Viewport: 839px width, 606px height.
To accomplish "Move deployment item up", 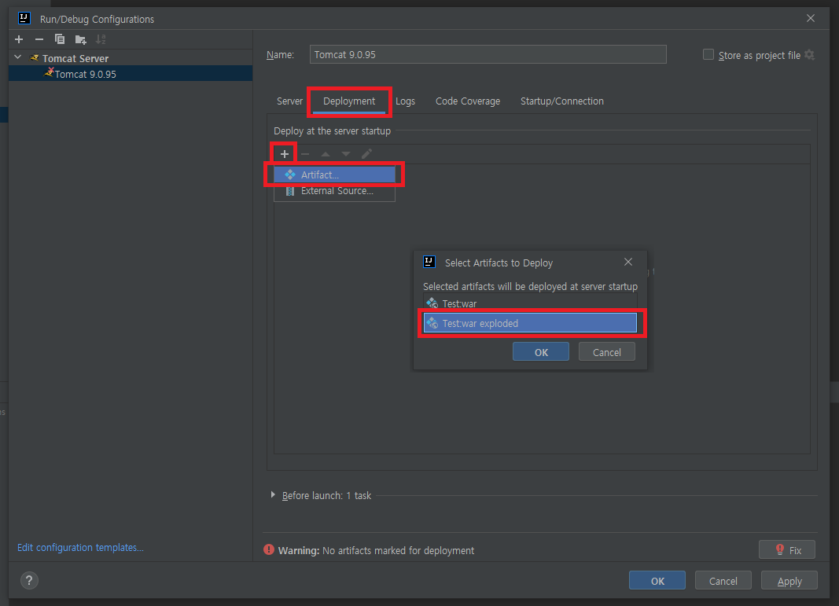I will point(326,154).
